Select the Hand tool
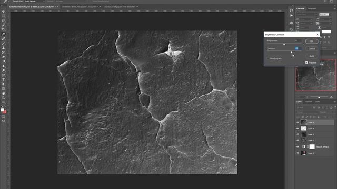The width and height of the screenshot is (337, 189). tap(3, 93)
